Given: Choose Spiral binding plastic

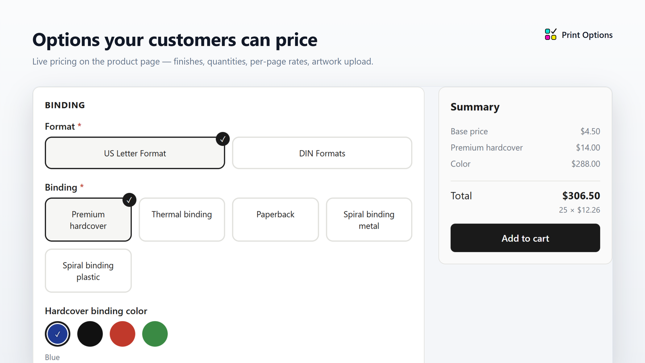Looking at the screenshot, I should pos(88,271).
